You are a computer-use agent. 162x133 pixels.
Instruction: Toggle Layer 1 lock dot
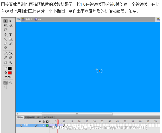coord(43,126)
